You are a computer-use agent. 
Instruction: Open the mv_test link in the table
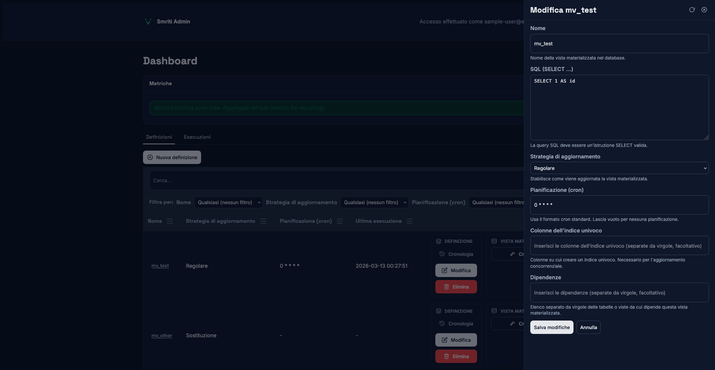[x=160, y=266]
